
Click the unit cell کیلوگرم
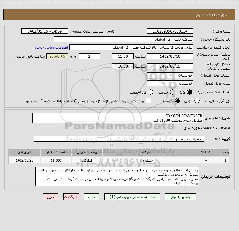point(87,160)
